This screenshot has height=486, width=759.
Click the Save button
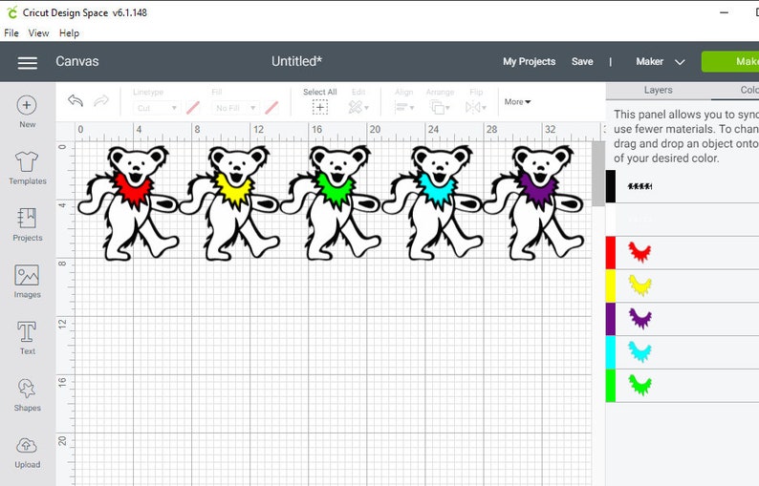[x=582, y=61]
